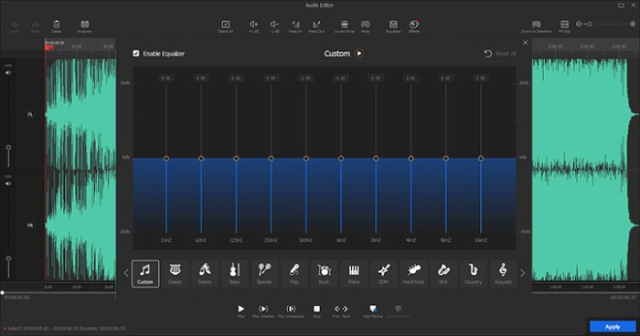Click the Add Marker button
Screen dimensions: 640x336
point(373,309)
